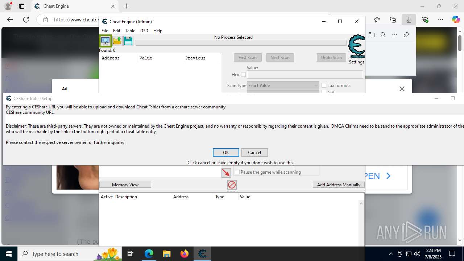Close the ad overlay X
The image size is (464, 261).
[402, 89]
